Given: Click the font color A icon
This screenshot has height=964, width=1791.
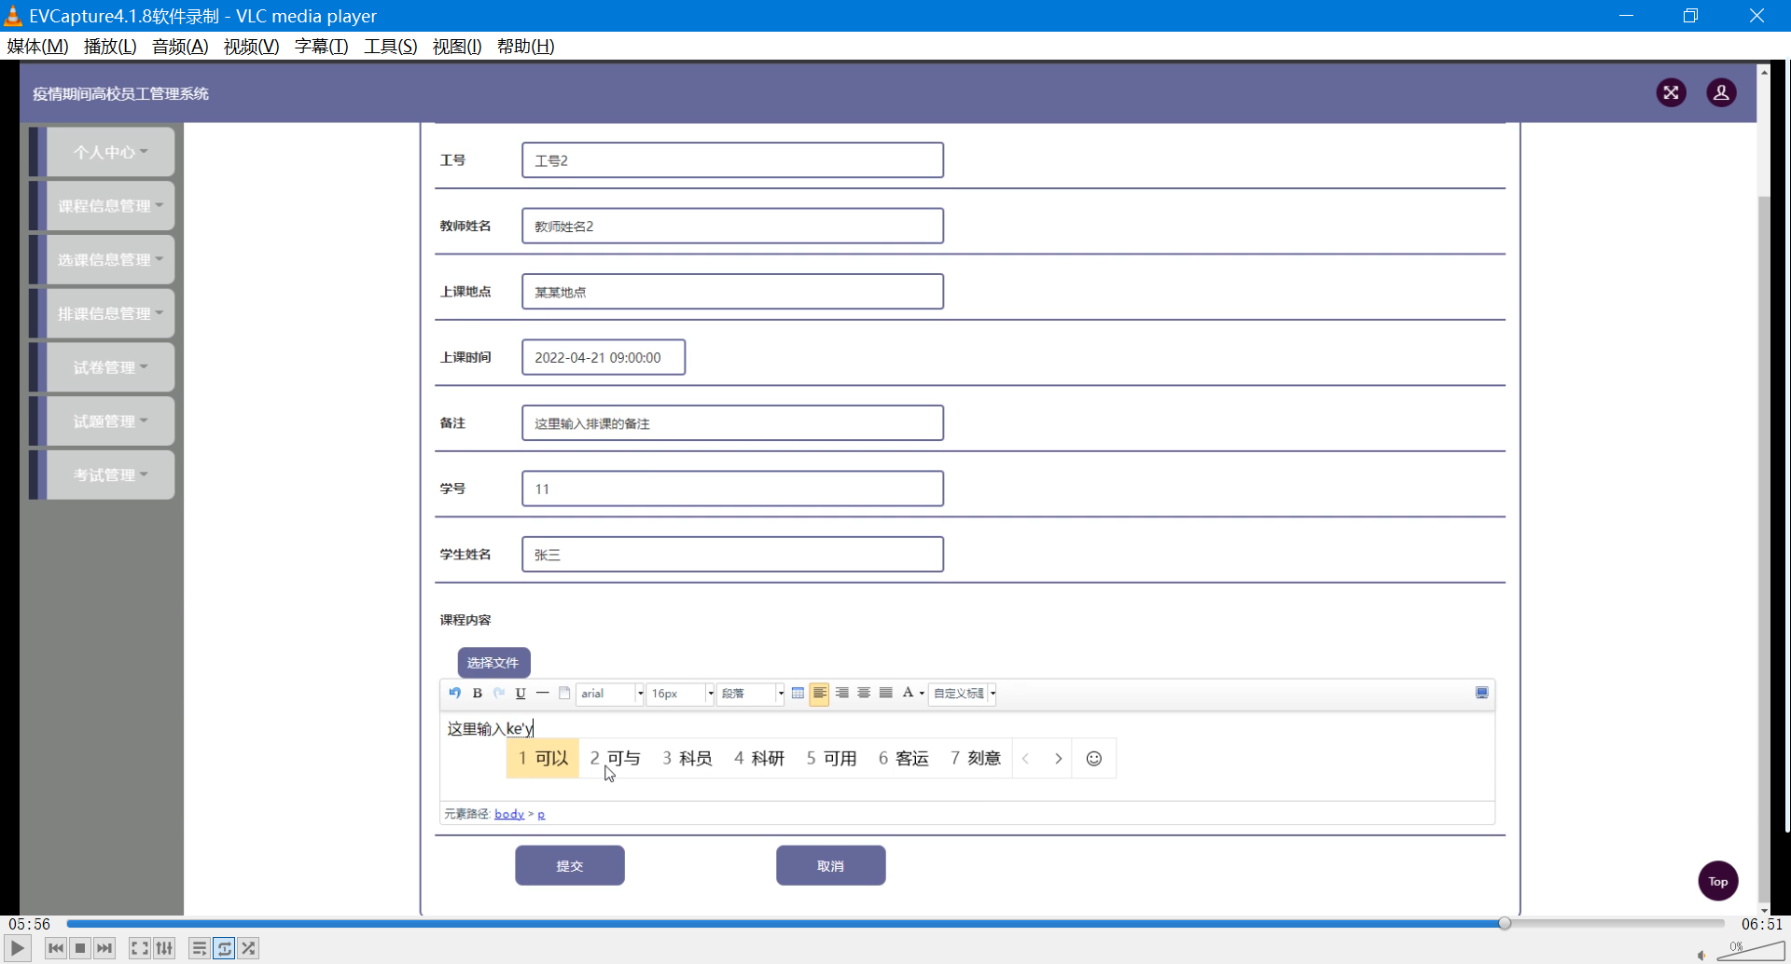Looking at the screenshot, I should click(x=908, y=693).
